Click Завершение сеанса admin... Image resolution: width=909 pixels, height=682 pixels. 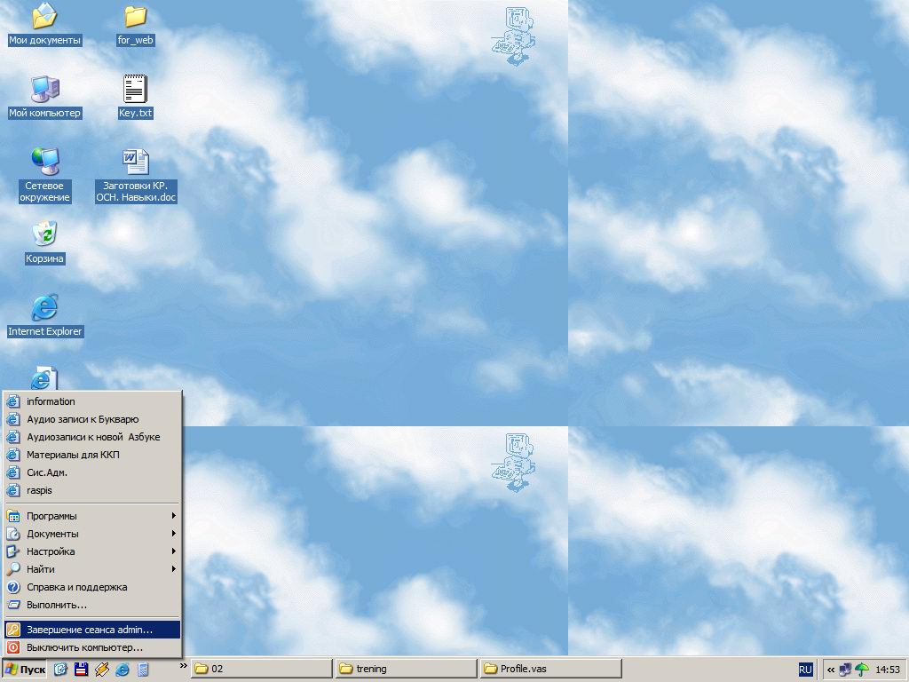(92, 630)
